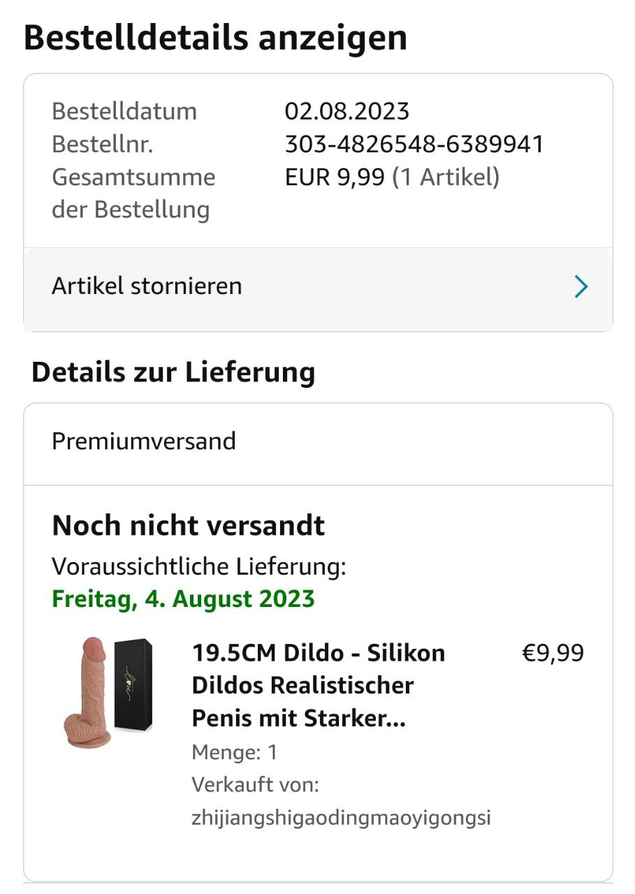Click the Bestelldatum label
This screenshot has width=635, height=894.
point(124,111)
